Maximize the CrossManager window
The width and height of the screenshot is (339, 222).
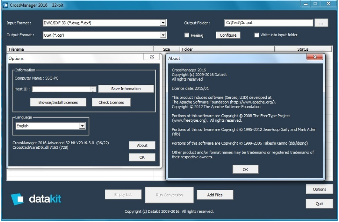315,4
